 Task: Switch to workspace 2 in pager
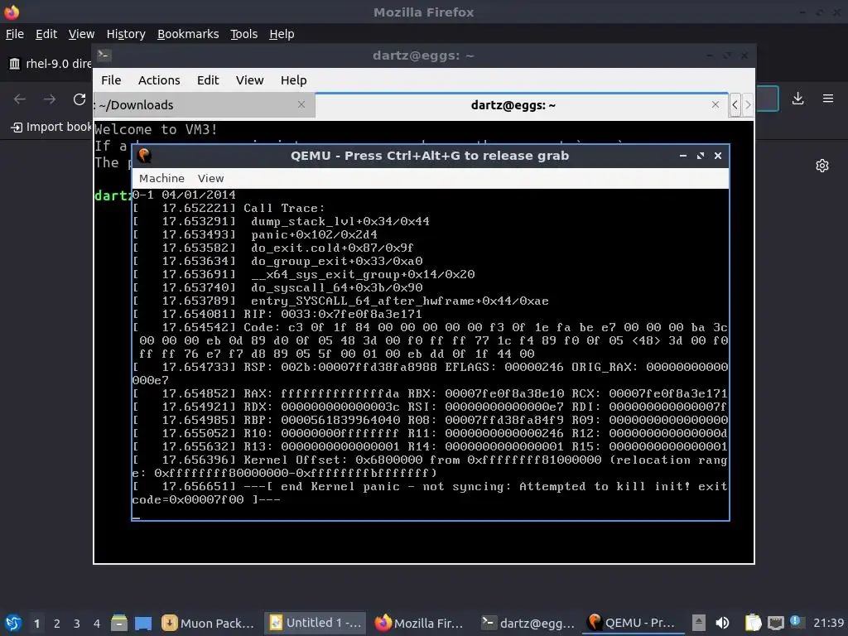[57, 623]
